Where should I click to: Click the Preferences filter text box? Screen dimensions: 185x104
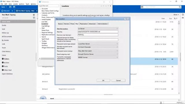click(49, 6)
